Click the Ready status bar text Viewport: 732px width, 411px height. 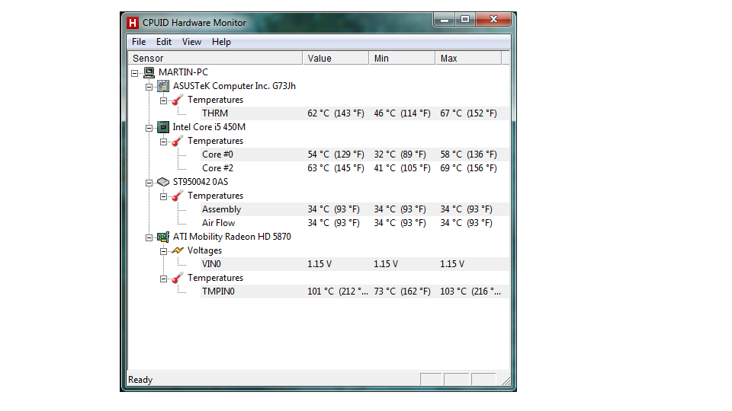click(140, 380)
